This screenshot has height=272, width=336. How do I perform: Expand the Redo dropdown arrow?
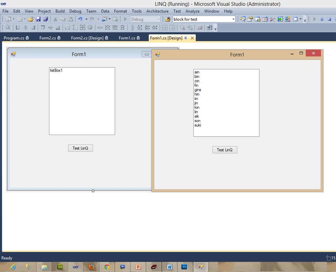point(98,19)
